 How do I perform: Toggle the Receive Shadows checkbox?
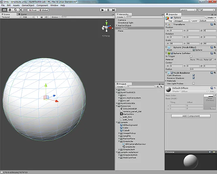(194, 78)
